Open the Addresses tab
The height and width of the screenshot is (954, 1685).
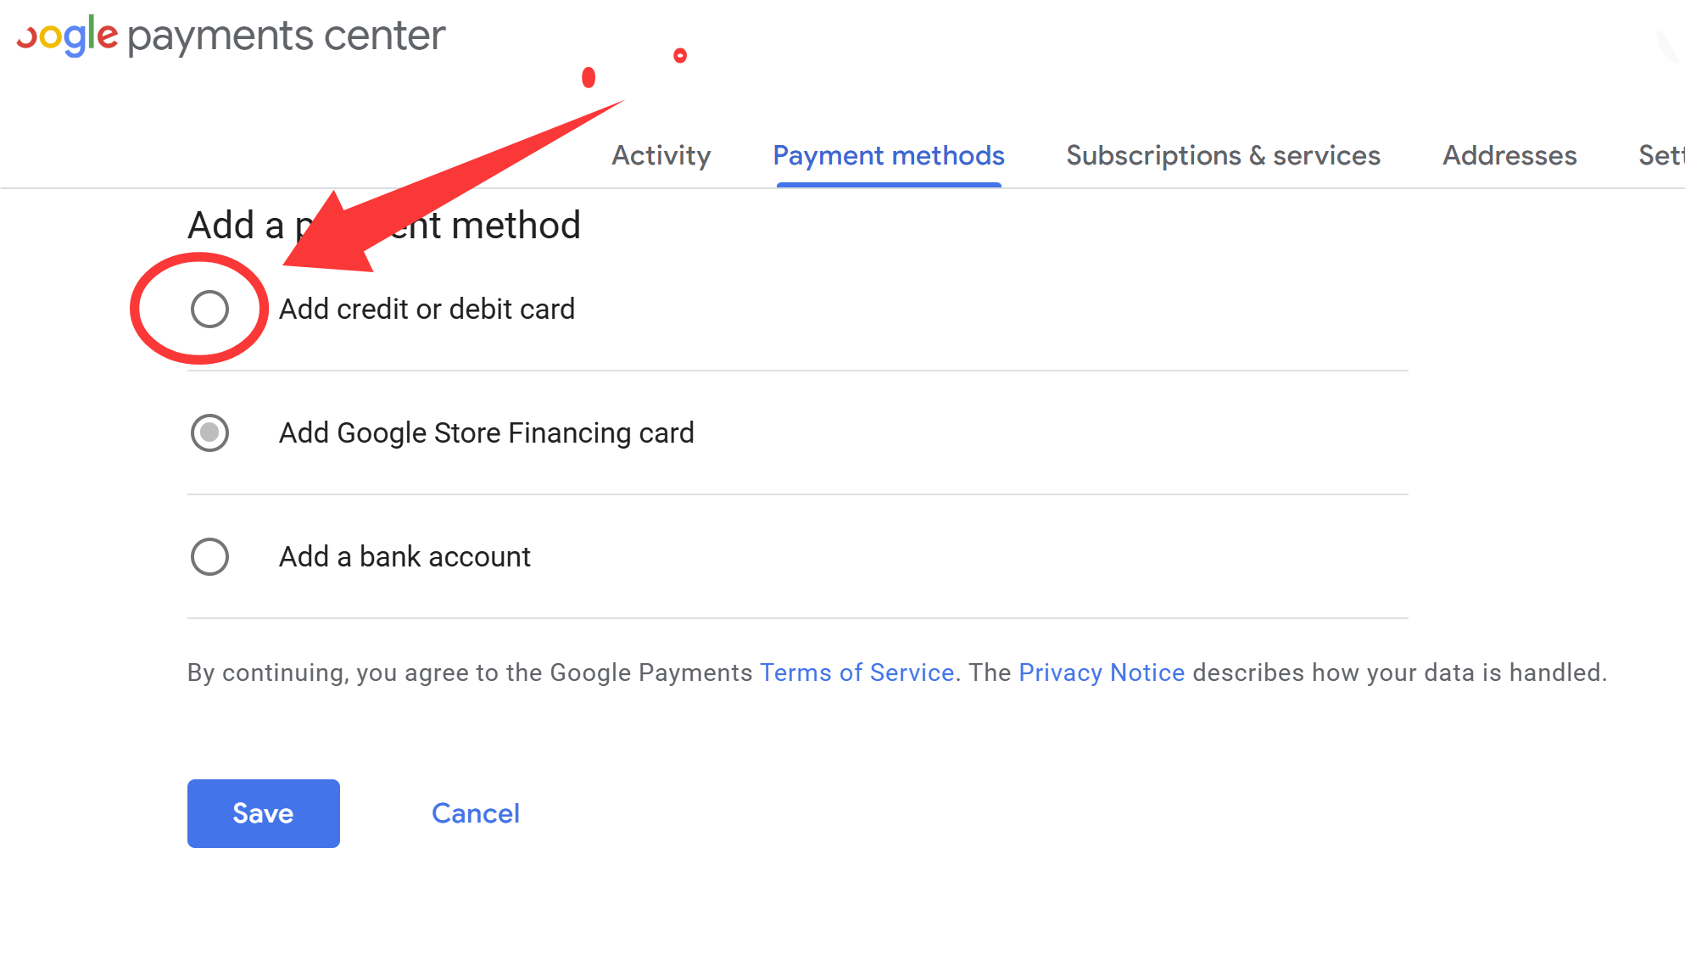[x=1509, y=155]
